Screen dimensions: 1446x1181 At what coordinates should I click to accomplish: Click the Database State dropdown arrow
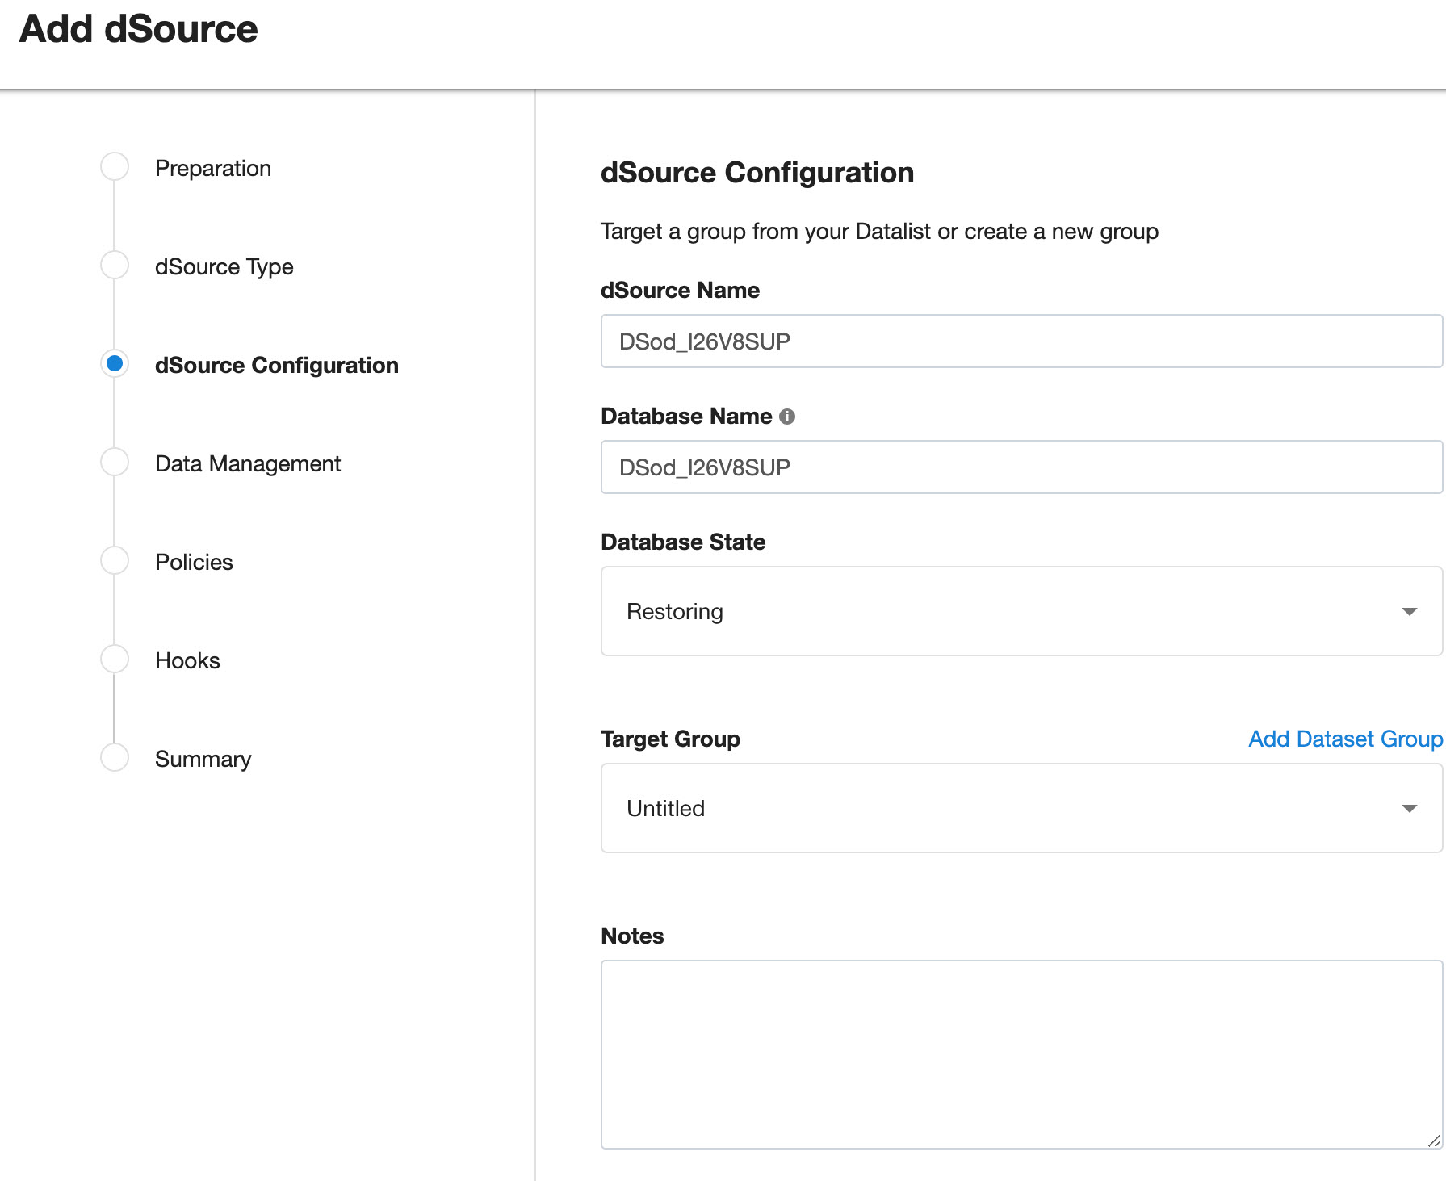click(1410, 611)
